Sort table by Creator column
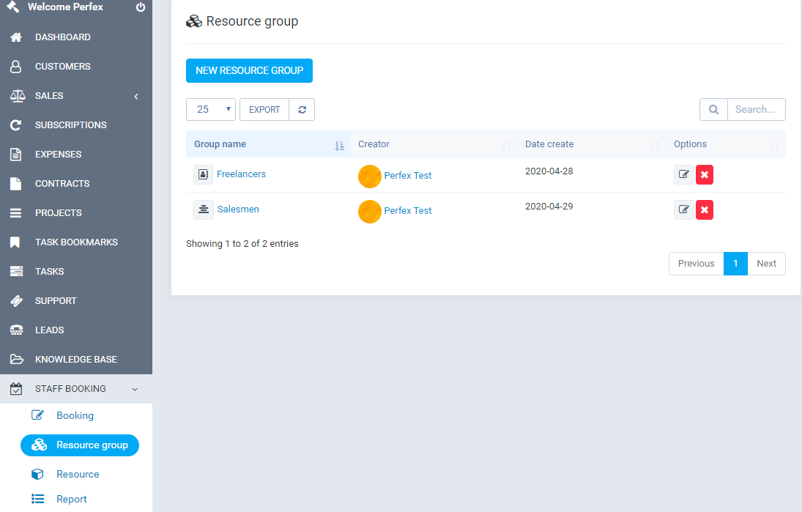 coord(374,144)
